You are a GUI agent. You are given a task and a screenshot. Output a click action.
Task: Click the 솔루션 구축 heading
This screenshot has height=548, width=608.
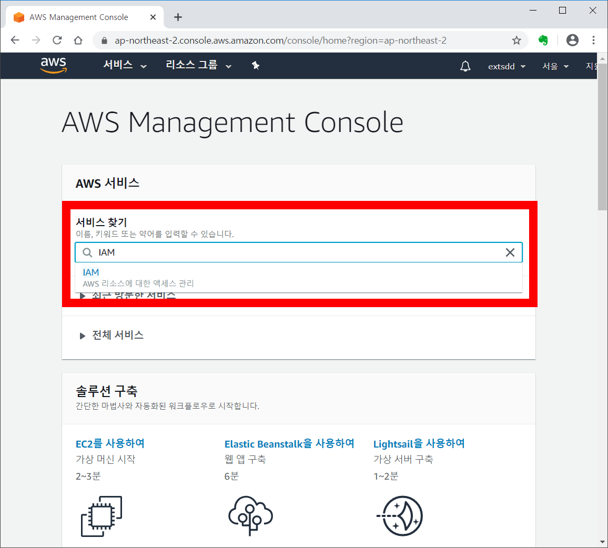pos(107,391)
